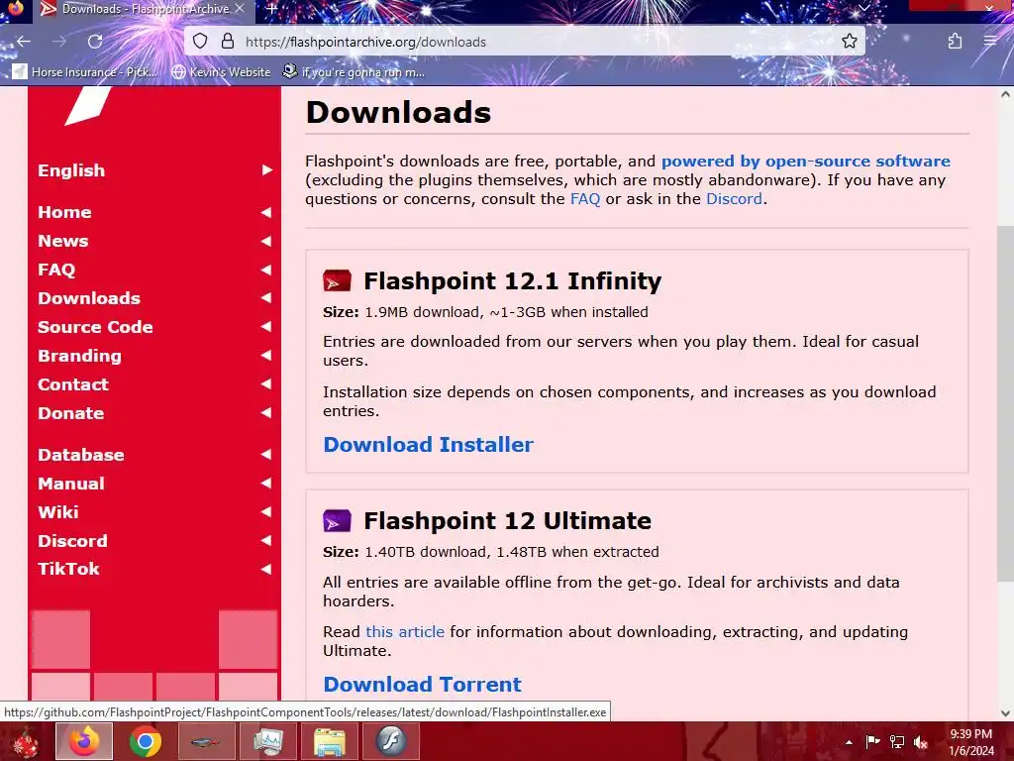The width and height of the screenshot is (1014, 761).
Task: Click the Flashpoint 12.1 Infinity heading
Action: [x=513, y=281]
